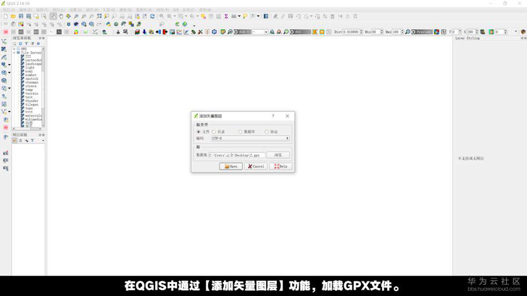527x296 pixels.
Task: Click the 数据集 file path field
Action: [x=237, y=155]
